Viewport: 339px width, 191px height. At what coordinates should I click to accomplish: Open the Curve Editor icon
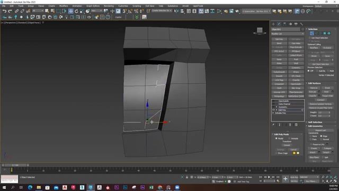click(207, 11)
